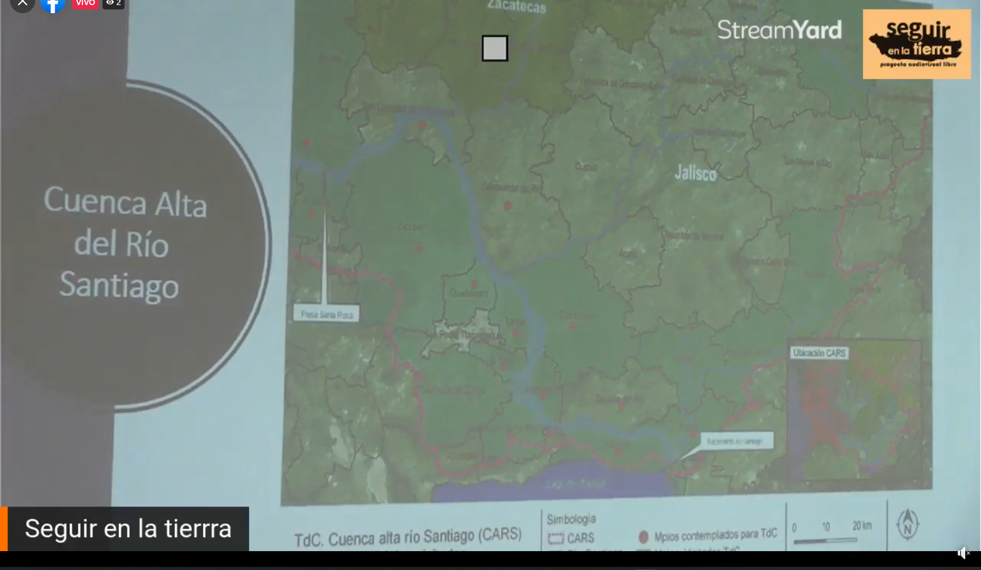Click the 'Ubicación CARS' inset map
This screenshot has width=981, height=570.
pos(854,410)
